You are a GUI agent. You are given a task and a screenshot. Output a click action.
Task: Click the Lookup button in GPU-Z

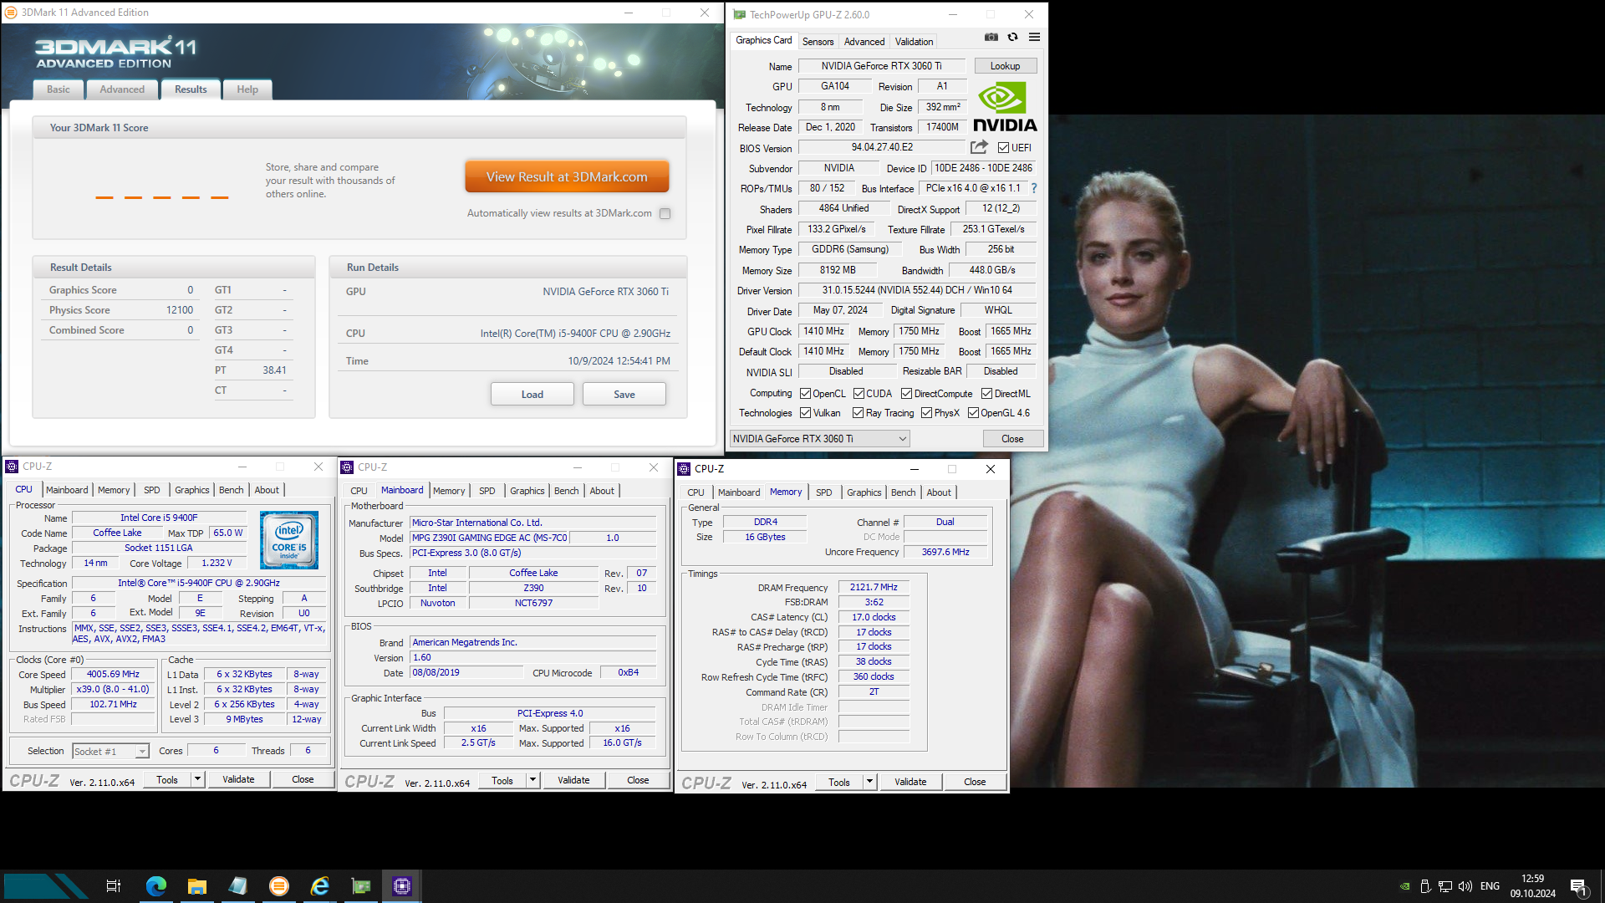1005,66
